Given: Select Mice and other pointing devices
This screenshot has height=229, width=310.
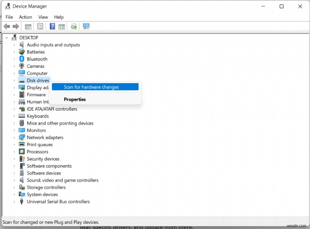Looking at the screenshot, I should point(60,123).
